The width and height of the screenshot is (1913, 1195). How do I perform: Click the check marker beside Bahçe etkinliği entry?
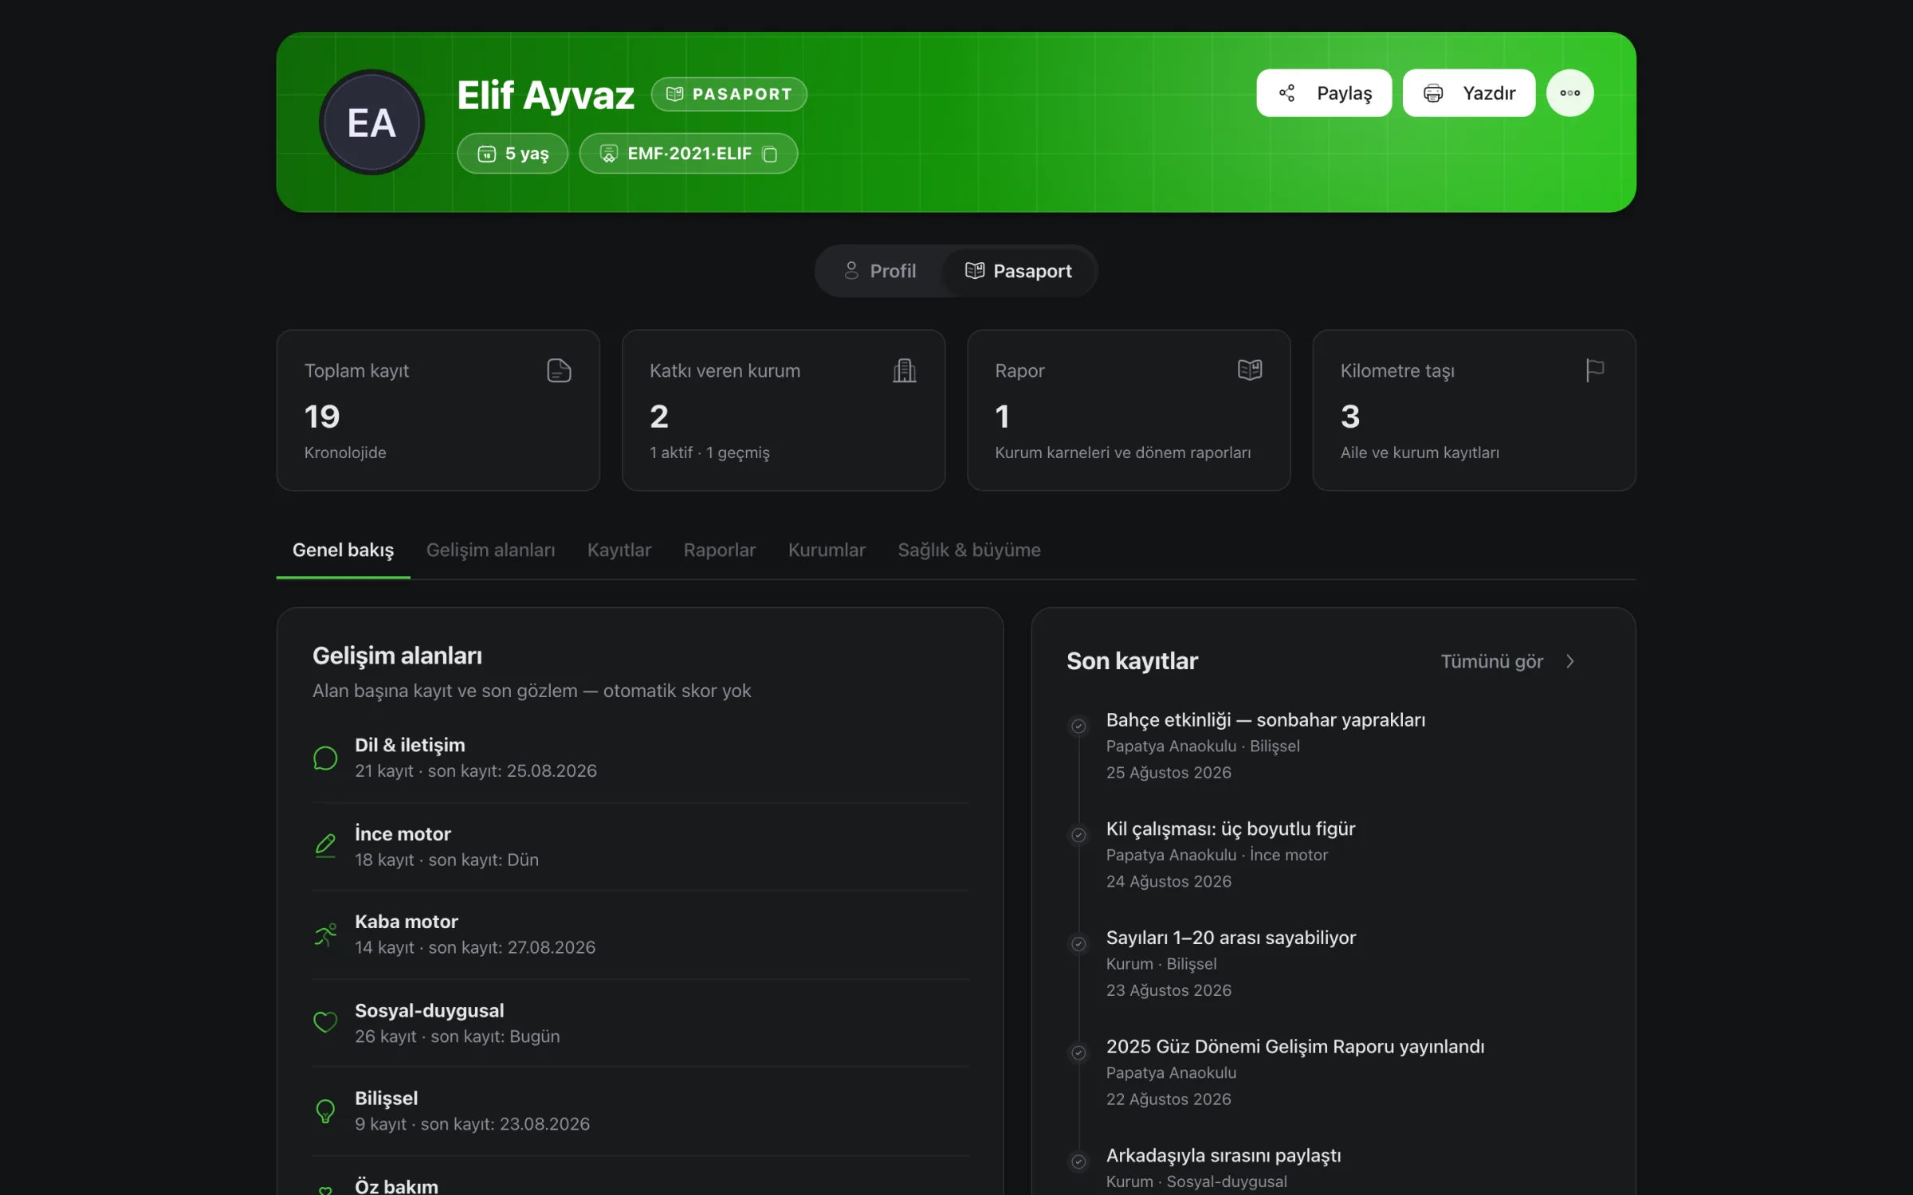pos(1078,726)
